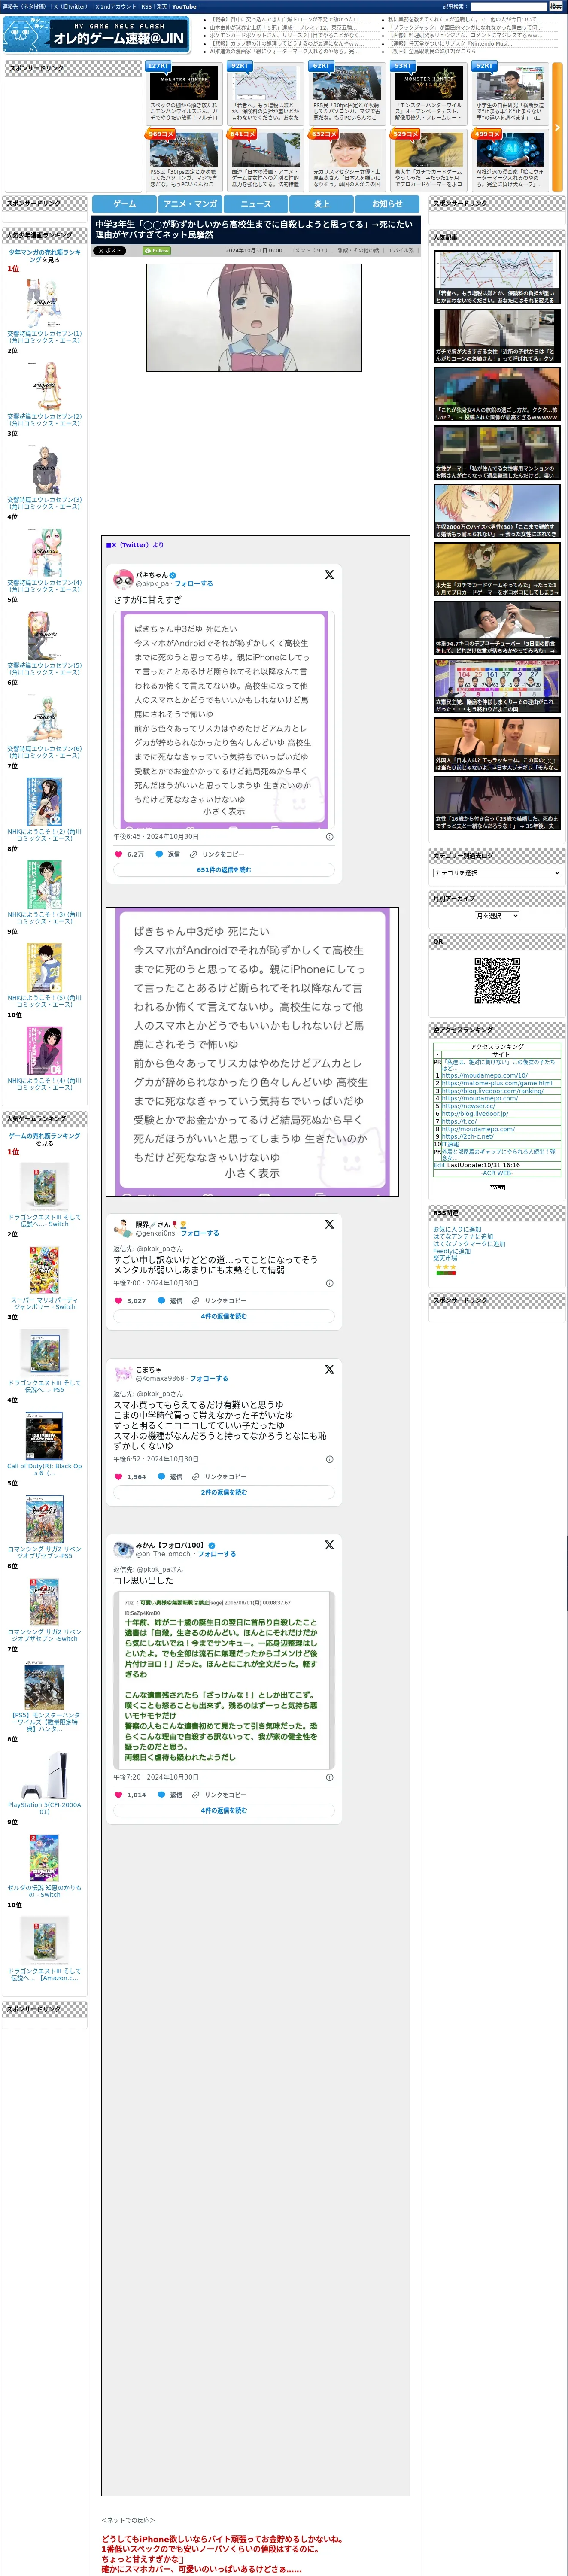The width and height of the screenshot is (568, 2576).
Task: Click 楽天 link in the top bar
Action: tap(161, 6)
